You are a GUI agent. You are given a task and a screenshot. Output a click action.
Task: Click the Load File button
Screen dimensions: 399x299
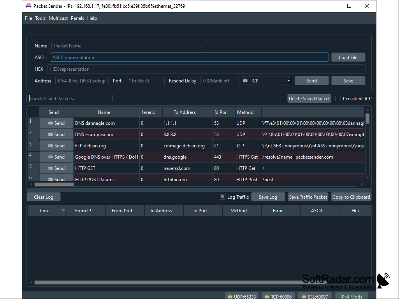348,58
